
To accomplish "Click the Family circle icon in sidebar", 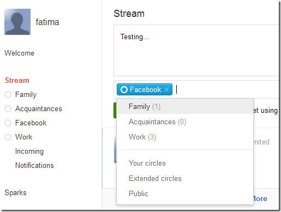I will [8, 95].
